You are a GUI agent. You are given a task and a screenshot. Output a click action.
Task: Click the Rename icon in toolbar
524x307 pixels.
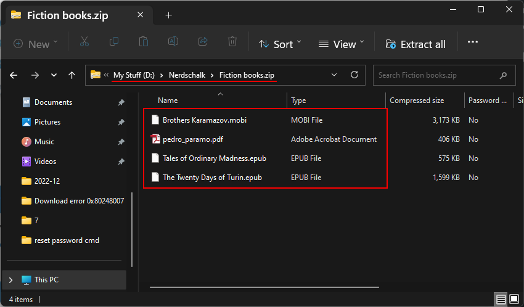click(173, 43)
